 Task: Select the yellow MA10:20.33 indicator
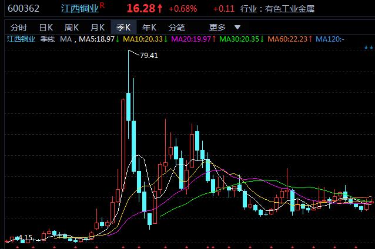tap(143, 39)
